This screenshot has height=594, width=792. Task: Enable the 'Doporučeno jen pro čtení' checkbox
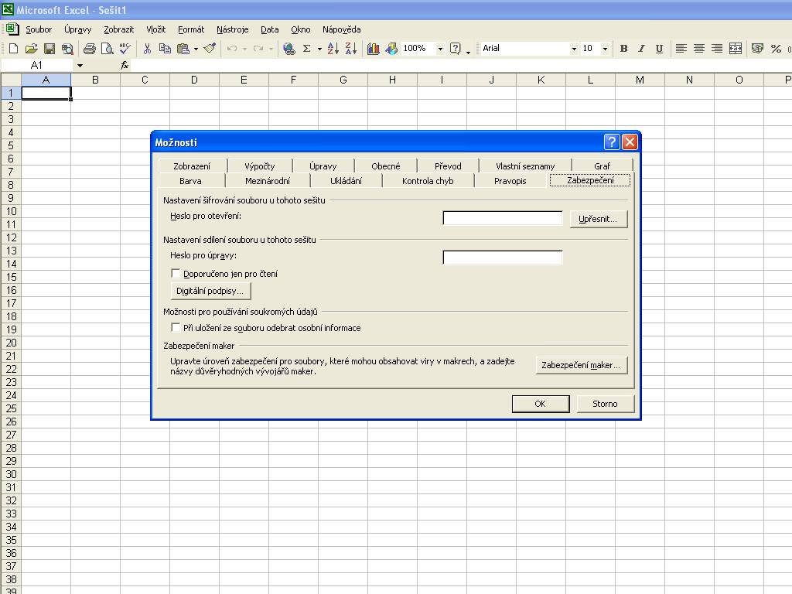click(176, 274)
